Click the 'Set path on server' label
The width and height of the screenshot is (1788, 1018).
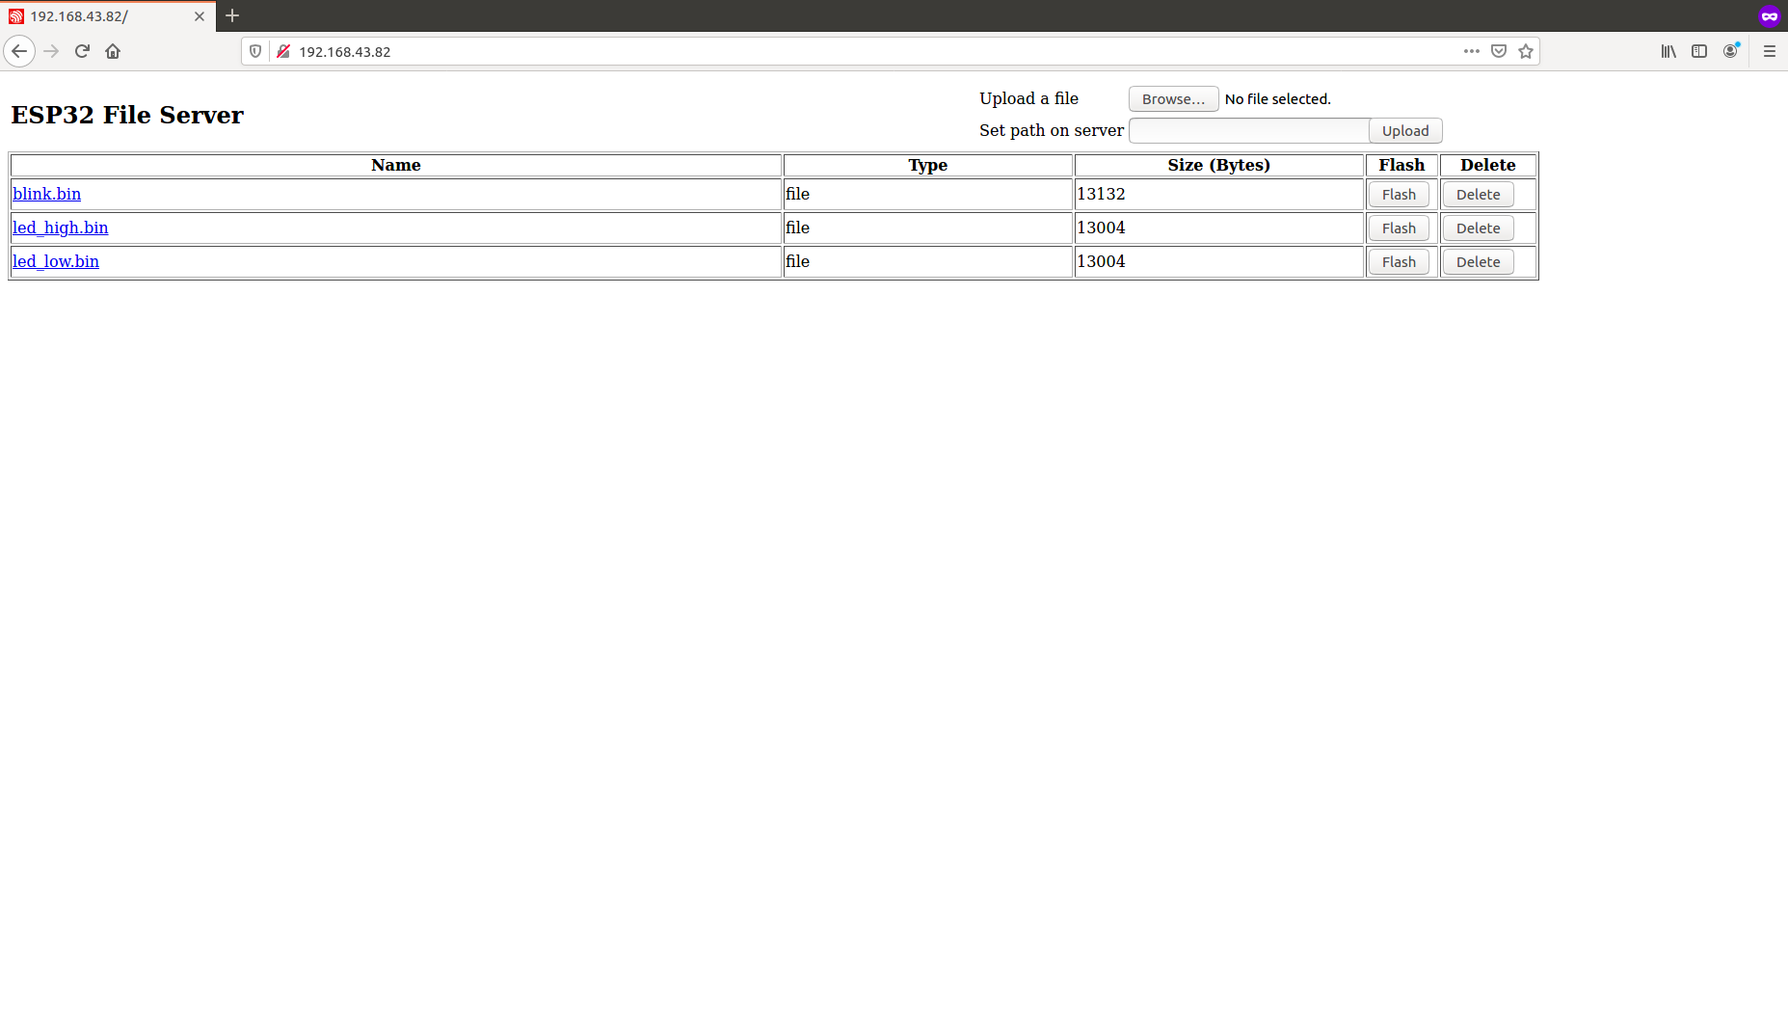tap(1052, 130)
